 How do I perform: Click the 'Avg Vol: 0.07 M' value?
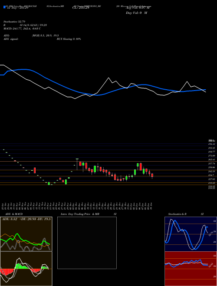click(x=138, y=8)
